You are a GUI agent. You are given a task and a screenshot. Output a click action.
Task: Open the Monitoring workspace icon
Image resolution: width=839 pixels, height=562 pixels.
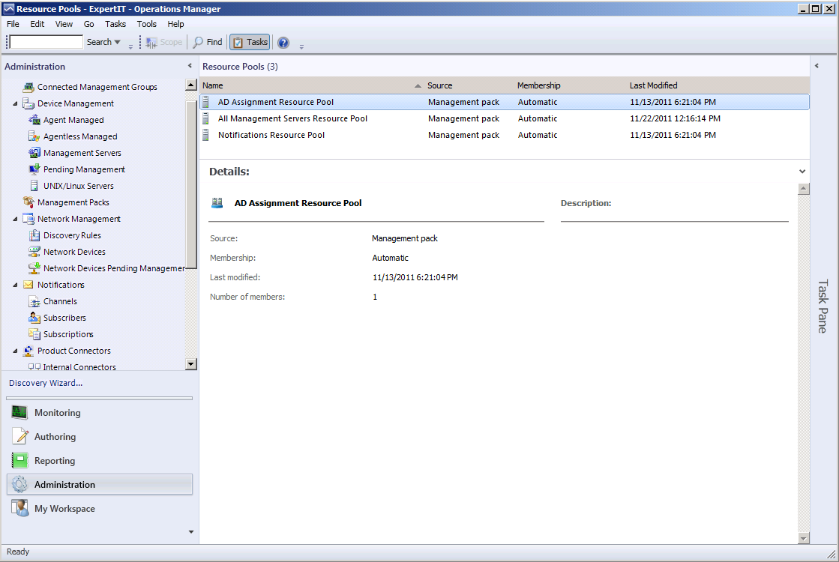pyautogui.click(x=20, y=413)
